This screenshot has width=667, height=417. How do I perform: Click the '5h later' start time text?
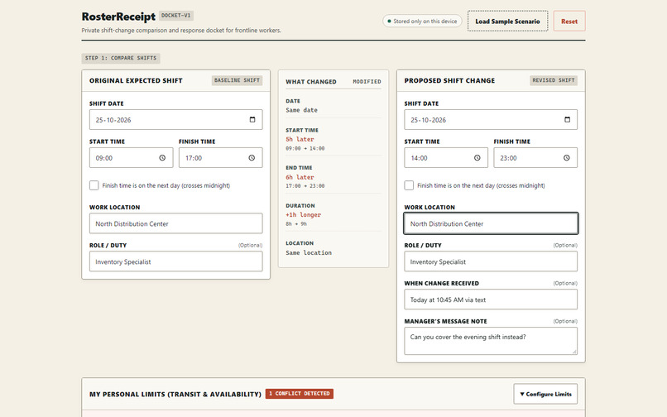pyautogui.click(x=300, y=139)
